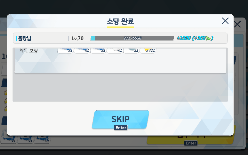Image resolution: width=248 pixels, height=155 pixels.
Task: Click the 획득 보상 label
Action: (28, 51)
